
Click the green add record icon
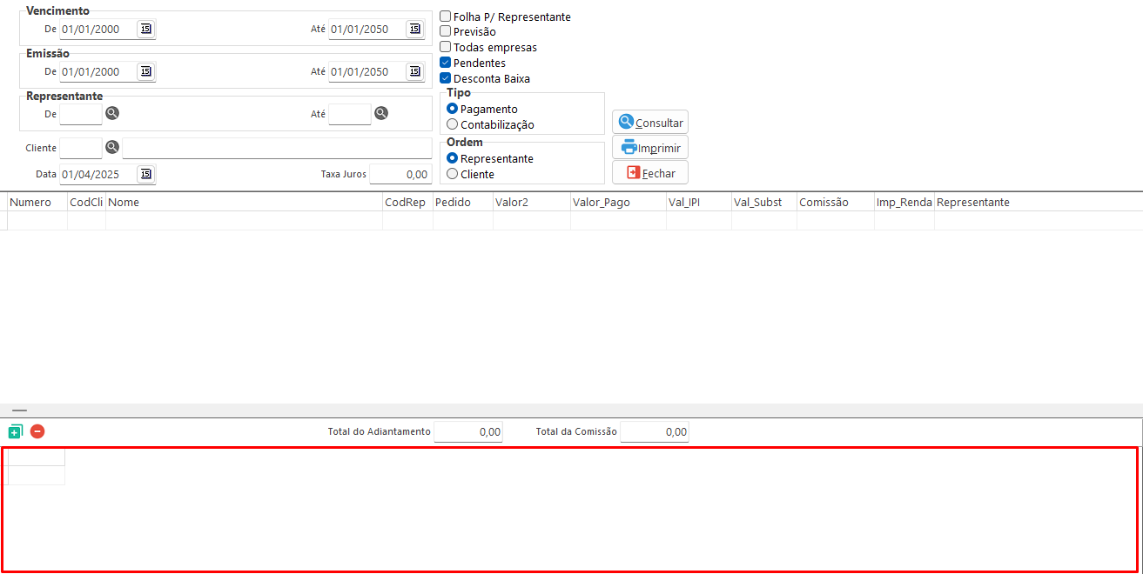click(x=15, y=431)
